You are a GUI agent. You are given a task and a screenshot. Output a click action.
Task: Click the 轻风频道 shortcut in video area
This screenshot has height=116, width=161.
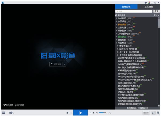click(x=19, y=105)
